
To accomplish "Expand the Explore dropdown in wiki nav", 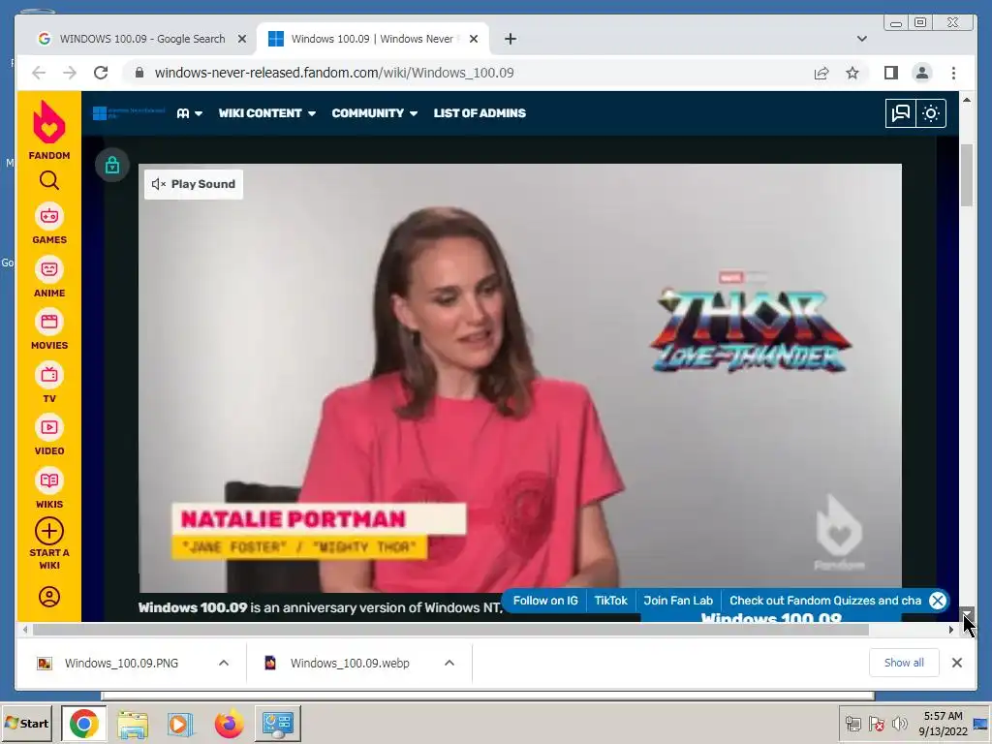I will pos(189,113).
